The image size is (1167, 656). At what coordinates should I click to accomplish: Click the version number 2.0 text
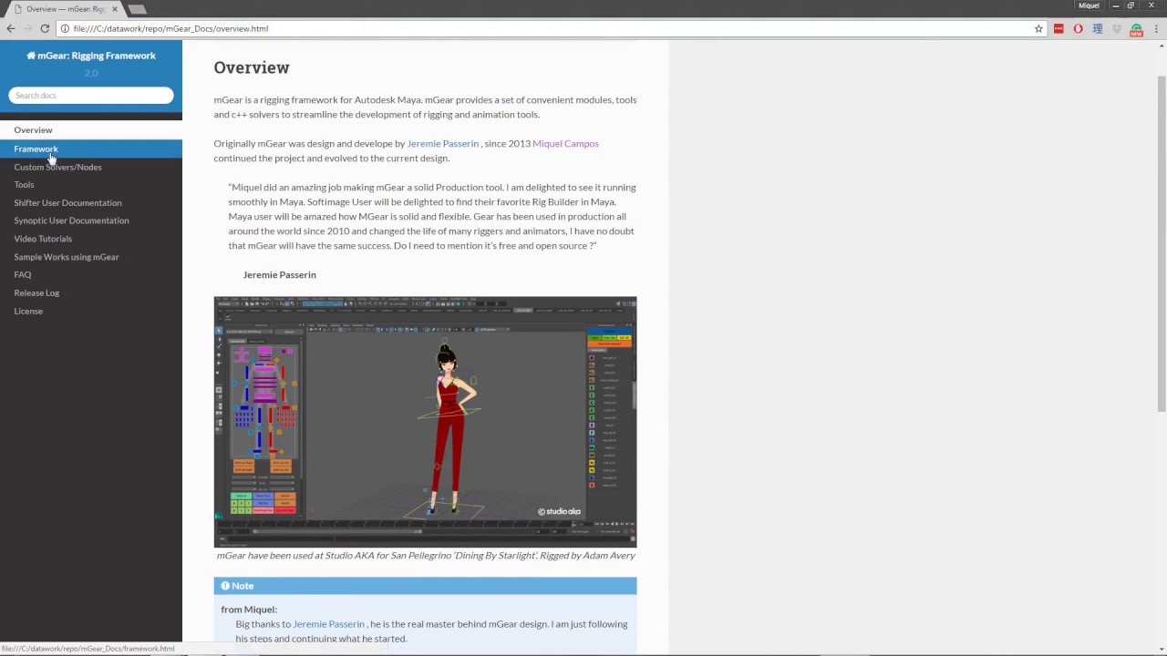tap(91, 73)
